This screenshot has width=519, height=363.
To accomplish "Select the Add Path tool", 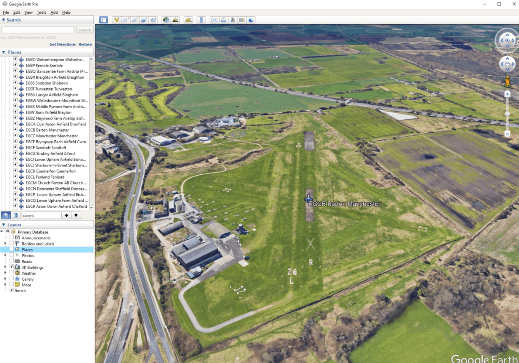I will [x=135, y=20].
